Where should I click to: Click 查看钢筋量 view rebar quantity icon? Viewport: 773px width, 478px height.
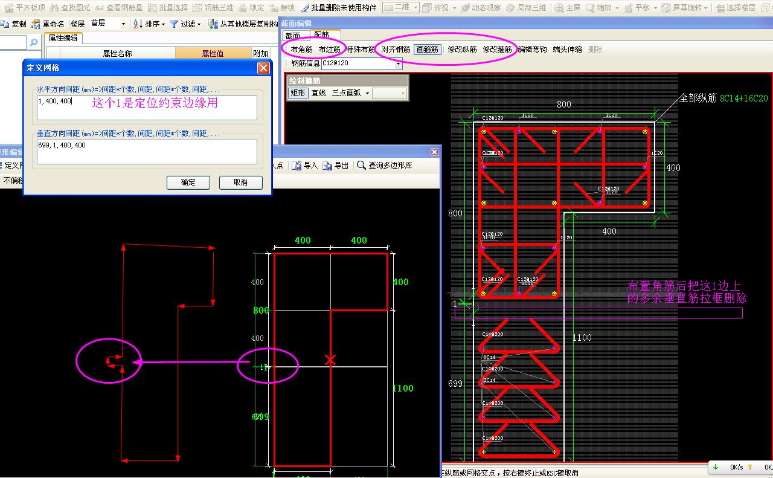(100, 8)
